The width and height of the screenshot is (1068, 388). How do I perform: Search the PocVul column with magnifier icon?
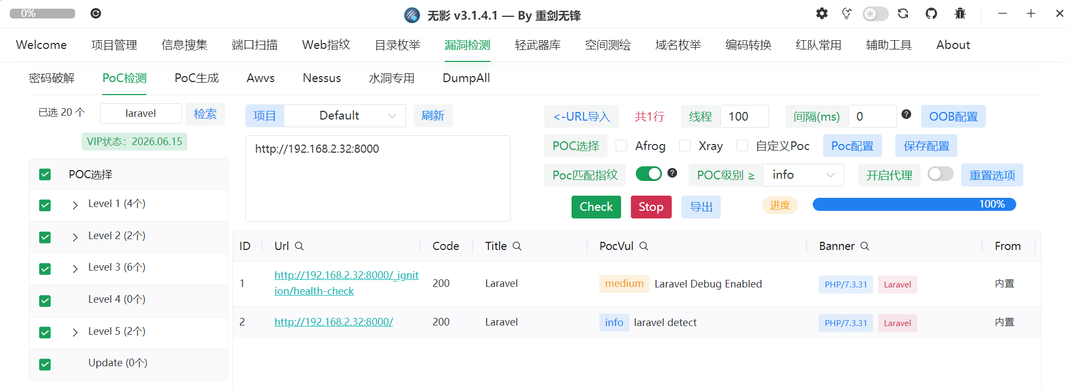(x=644, y=246)
